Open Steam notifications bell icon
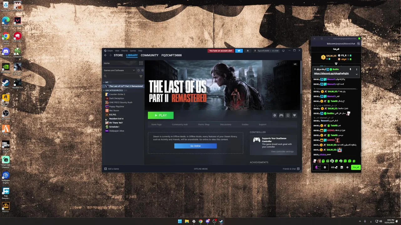Screen dimensions: 401x225 pyautogui.click(x=247, y=51)
